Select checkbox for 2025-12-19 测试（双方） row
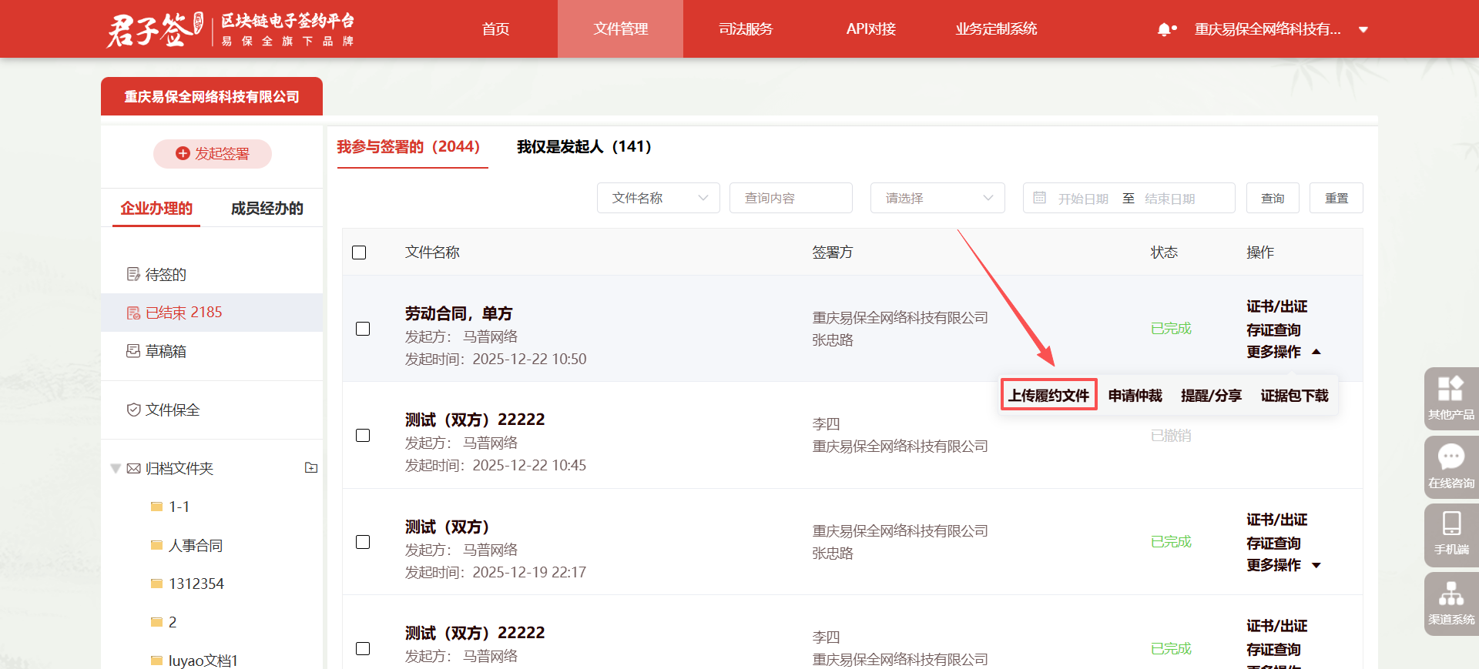The width and height of the screenshot is (1479, 669). (x=363, y=542)
